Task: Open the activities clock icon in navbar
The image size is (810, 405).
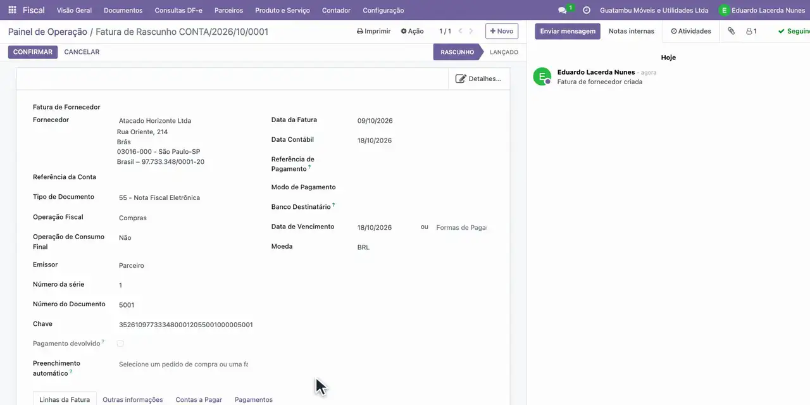Action: tap(587, 10)
